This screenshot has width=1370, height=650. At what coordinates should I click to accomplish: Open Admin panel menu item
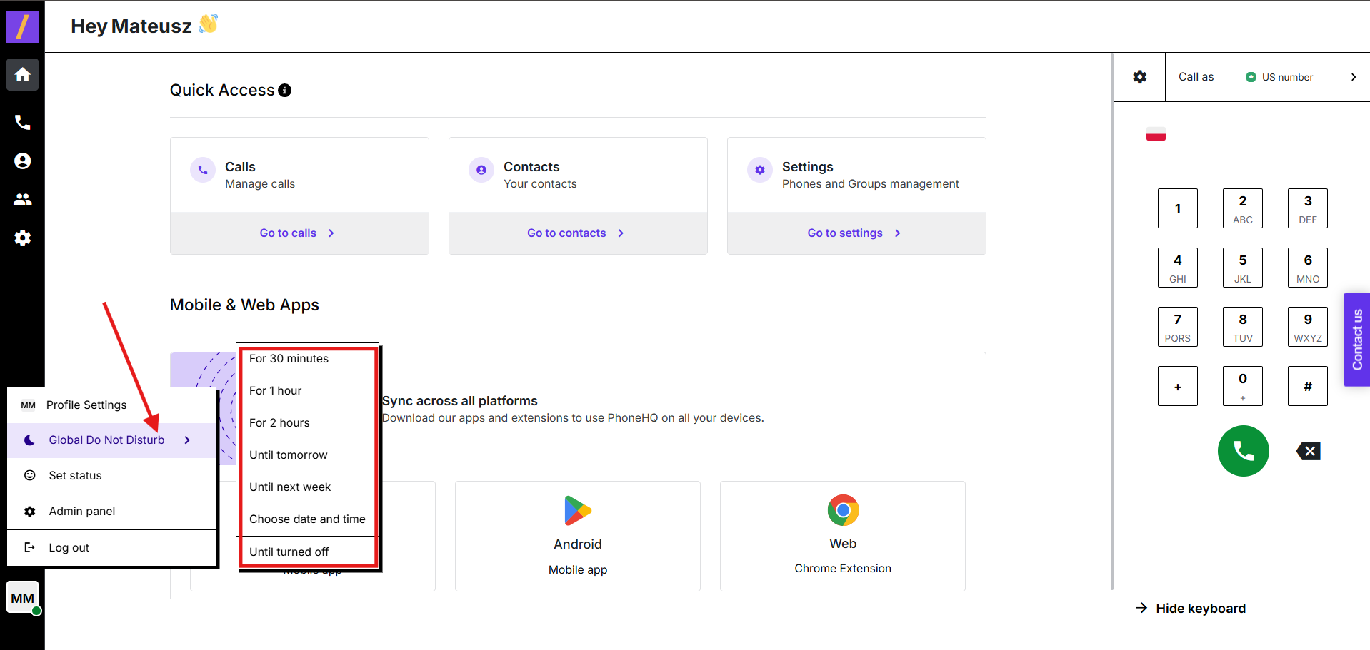(x=111, y=512)
